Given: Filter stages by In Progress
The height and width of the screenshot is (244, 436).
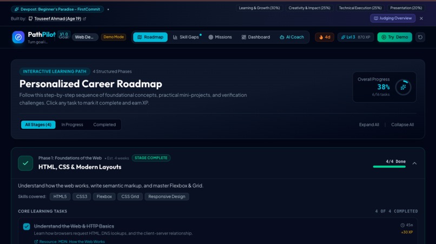Looking at the screenshot, I should click(72, 124).
